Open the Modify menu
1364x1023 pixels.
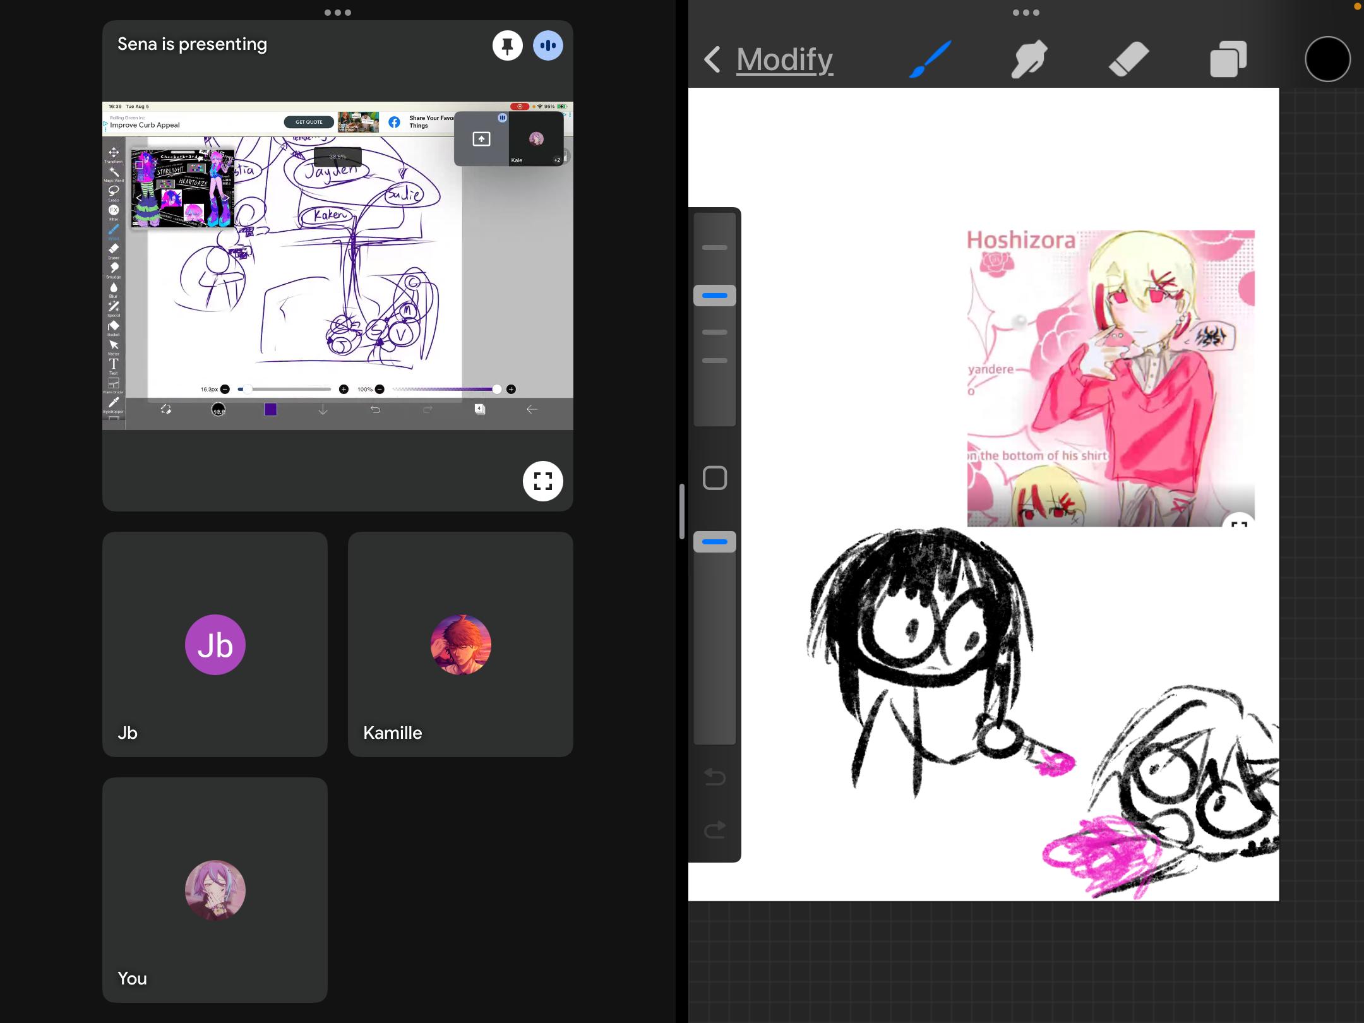pos(784,60)
